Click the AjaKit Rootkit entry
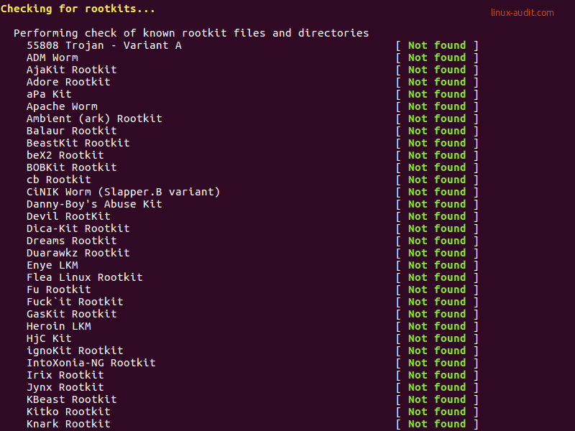575x431 pixels. [x=72, y=70]
